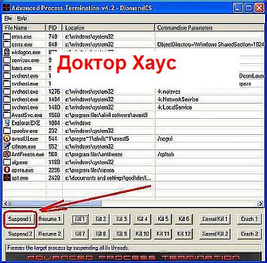The width and height of the screenshot is (267, 263).
Task: Select the AntiFreeze.exe file name
Action: click(27, 154)
